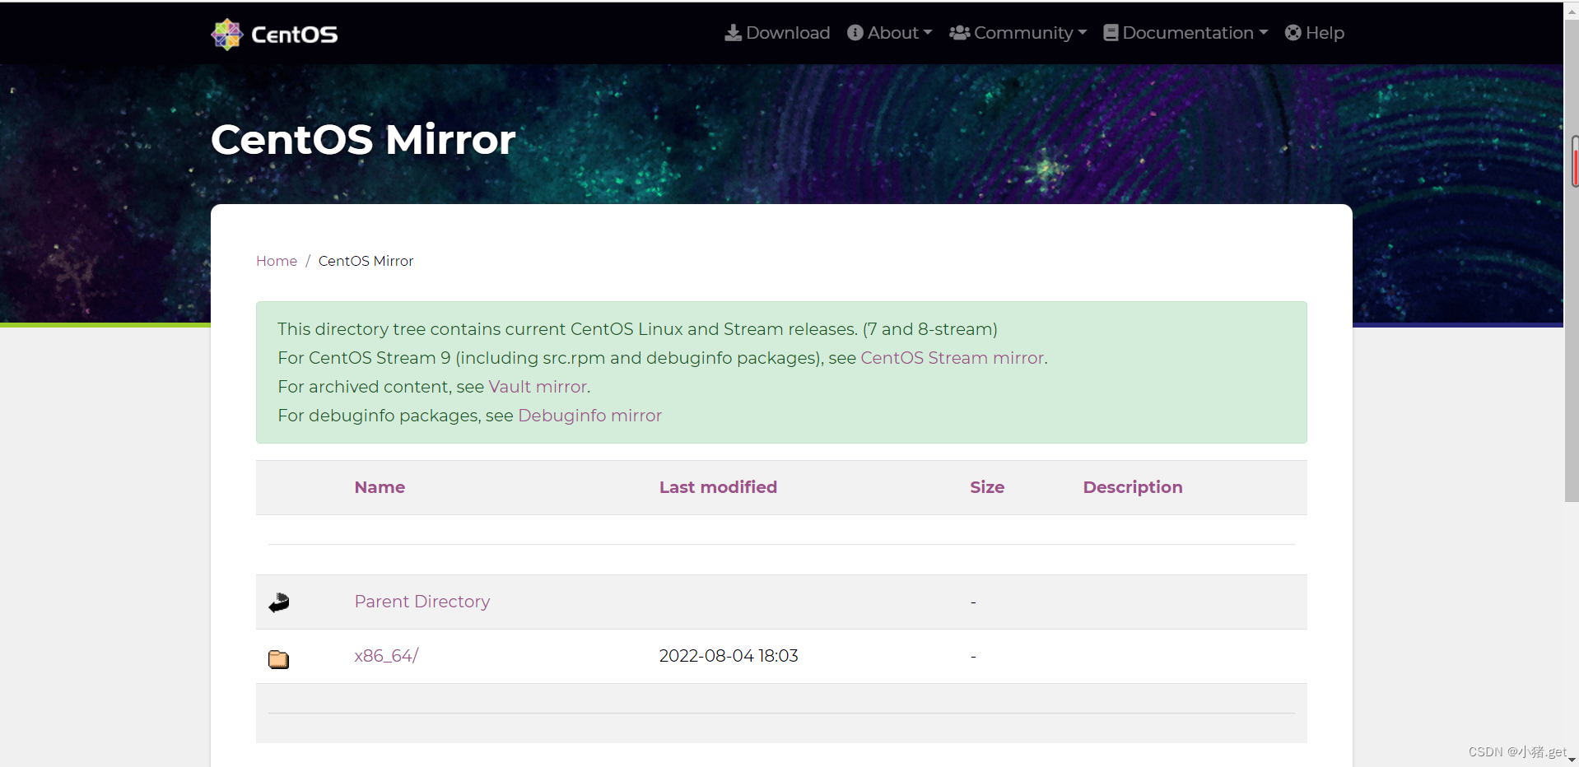Click the CentOS brand wordmark
This screenshot has height=767, width=1579.
[294, 35]
